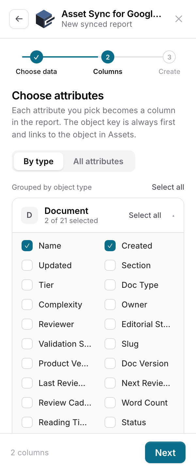The height and width of the screenshot is (471, 196).
Task: Tick the Next Revie... checkbox
Action: (110, 383)
